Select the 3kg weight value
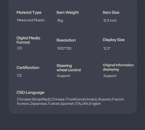145x130 pixels. [60, 21]
